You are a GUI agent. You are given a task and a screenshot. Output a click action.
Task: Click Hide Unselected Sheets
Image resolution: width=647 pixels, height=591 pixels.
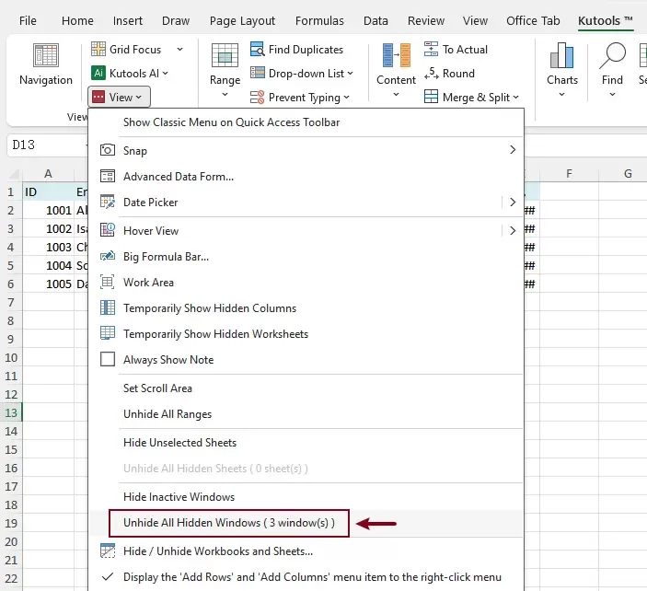(x=306, y=443)
